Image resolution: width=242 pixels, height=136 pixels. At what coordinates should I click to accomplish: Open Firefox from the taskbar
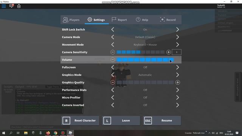[x=48, y=133]
